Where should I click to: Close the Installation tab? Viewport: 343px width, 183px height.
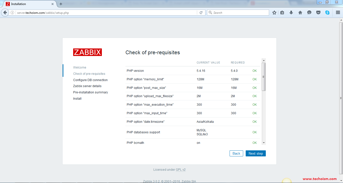click(53, 4)
